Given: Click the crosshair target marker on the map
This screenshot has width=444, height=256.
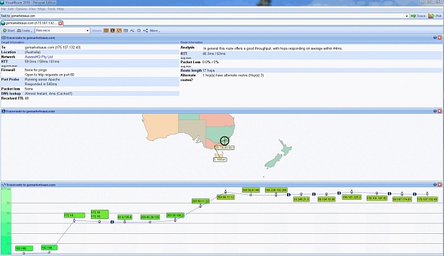Looking at the screenshot, I should 224,141.
